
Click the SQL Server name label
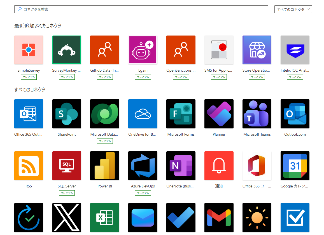click(67, 186)
